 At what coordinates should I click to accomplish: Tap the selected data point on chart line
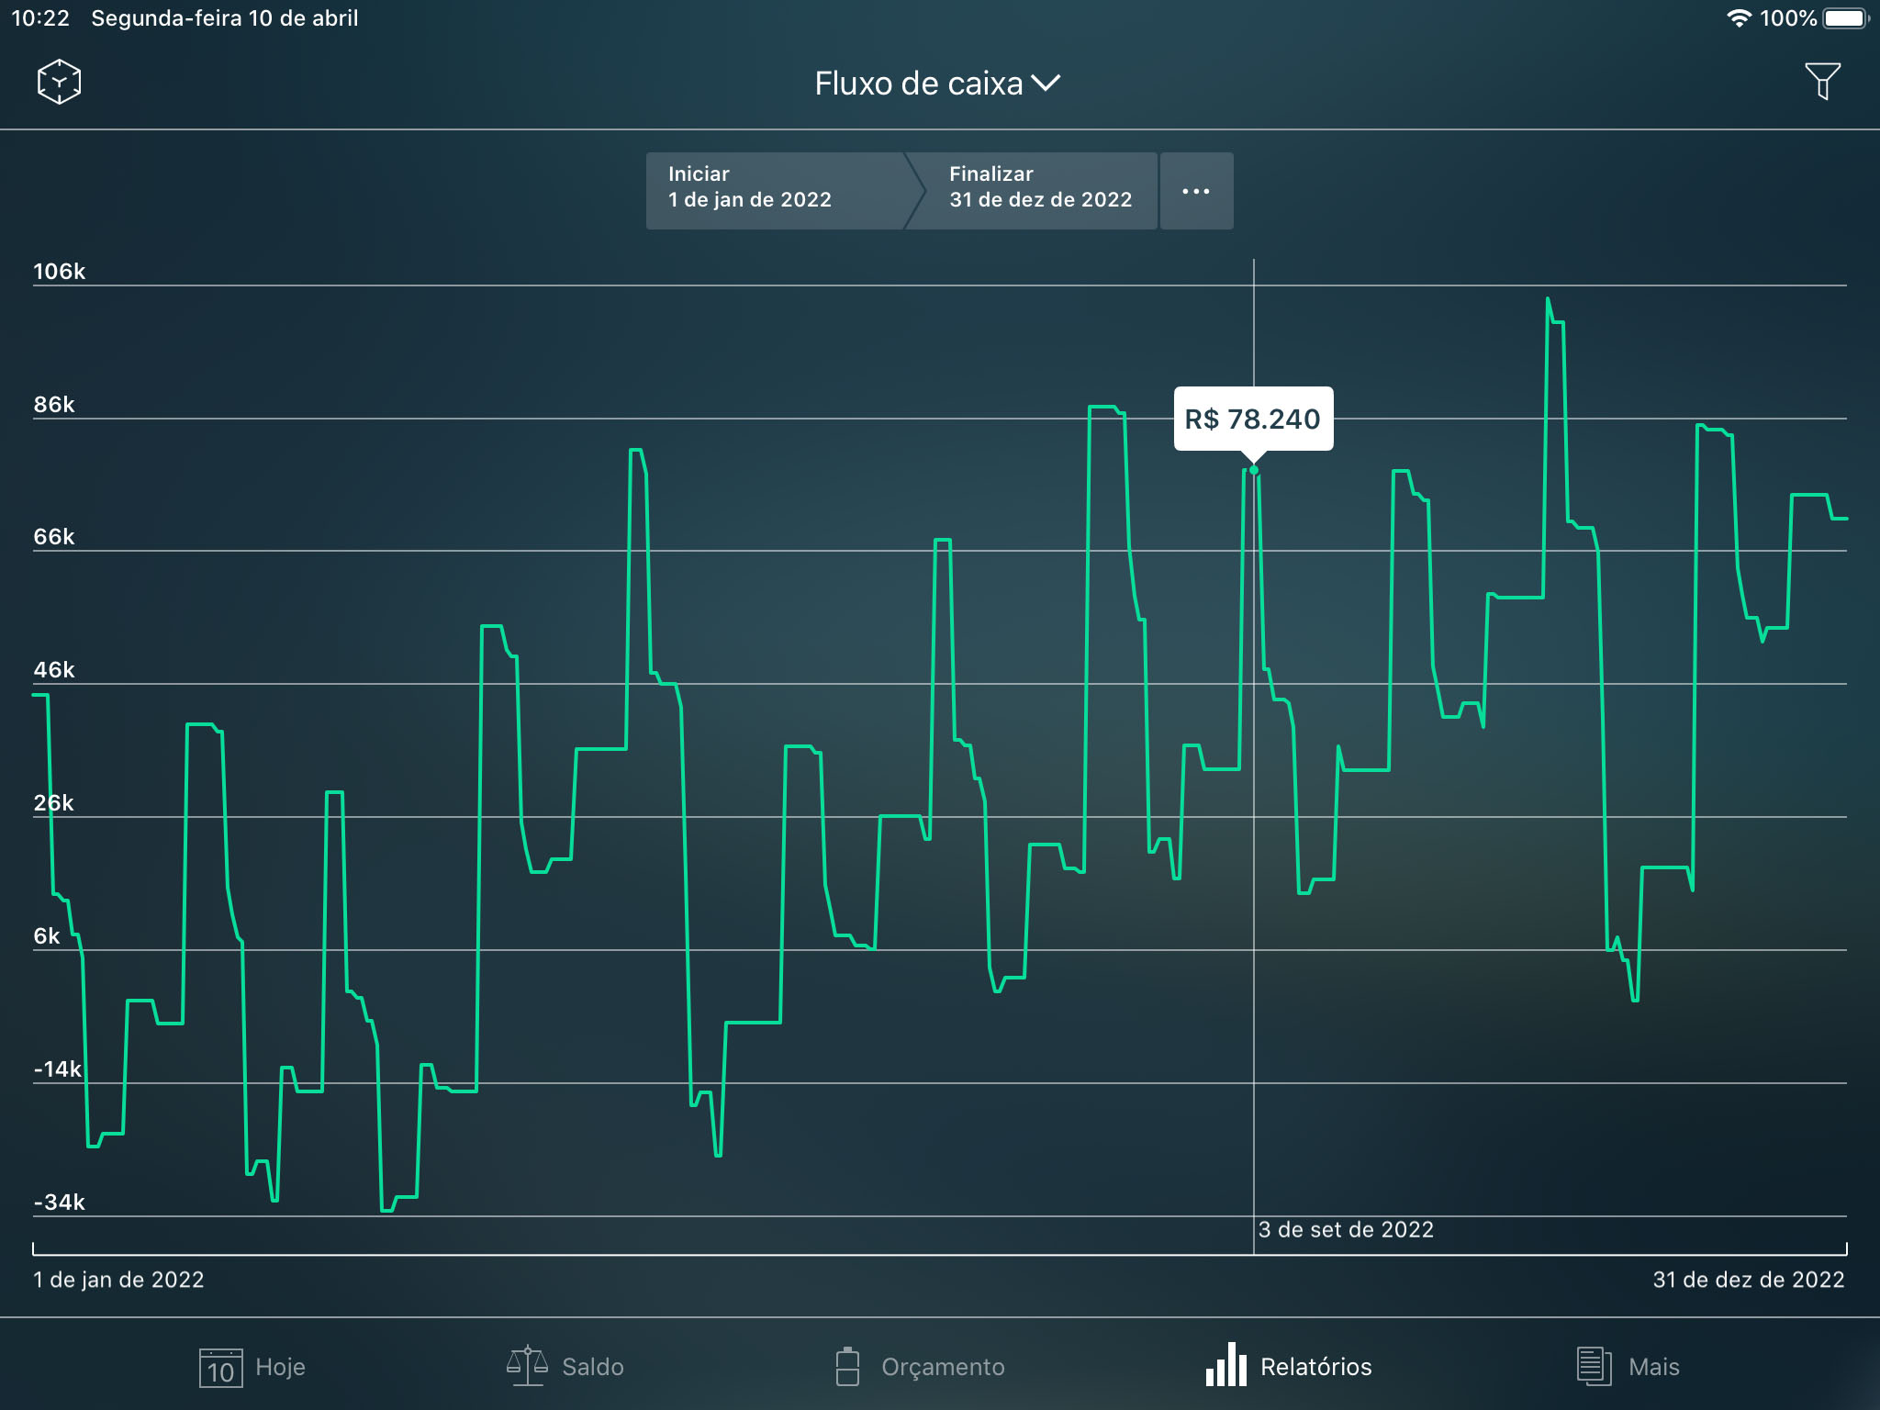1254,470
